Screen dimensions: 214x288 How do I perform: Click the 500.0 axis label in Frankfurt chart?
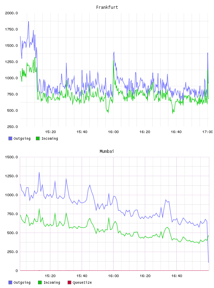(x=12, y=110)
